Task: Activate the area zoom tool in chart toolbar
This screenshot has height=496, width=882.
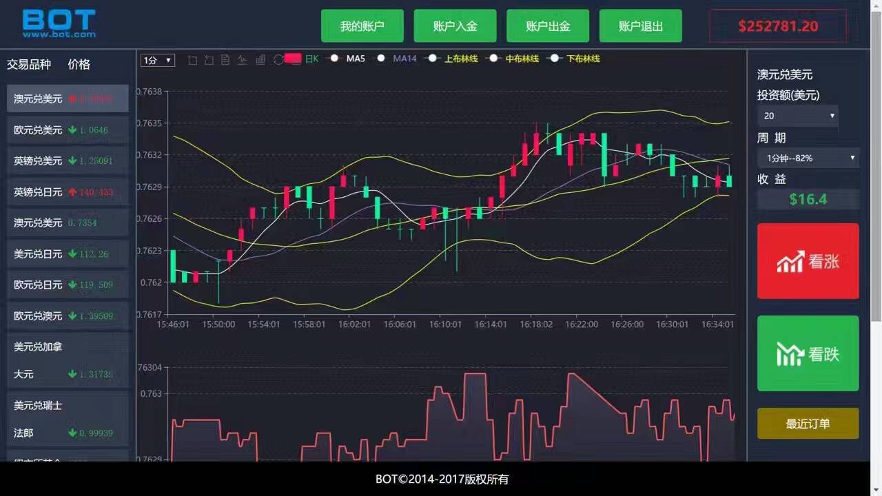Action: (x=192, y=60)
